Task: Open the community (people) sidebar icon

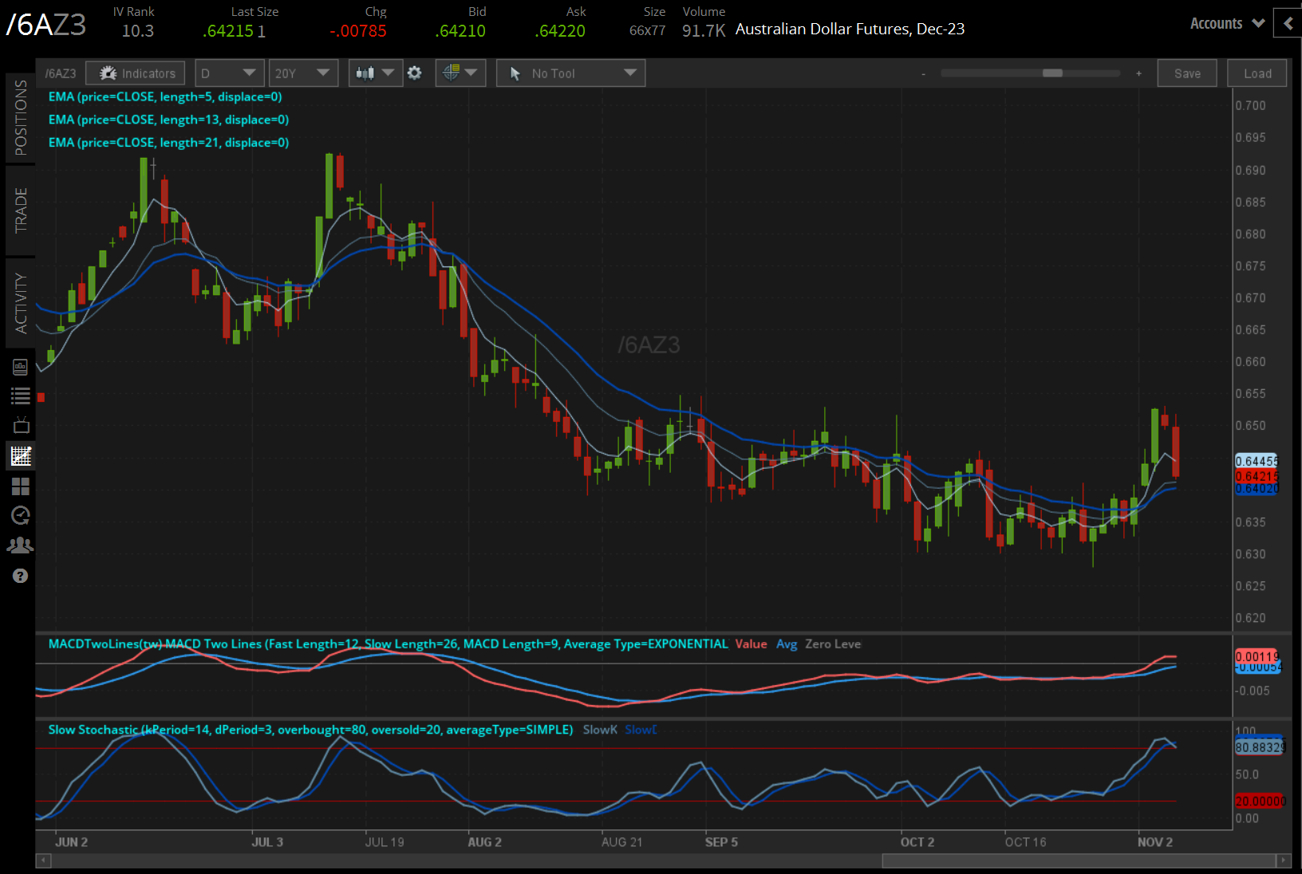Action: click(21, 545)
